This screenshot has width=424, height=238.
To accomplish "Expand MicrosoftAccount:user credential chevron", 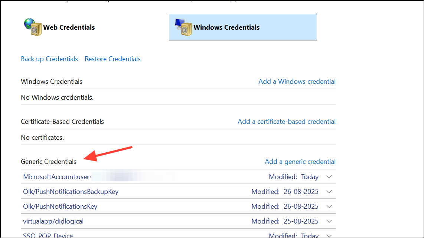I will click(x=329, y=177).
